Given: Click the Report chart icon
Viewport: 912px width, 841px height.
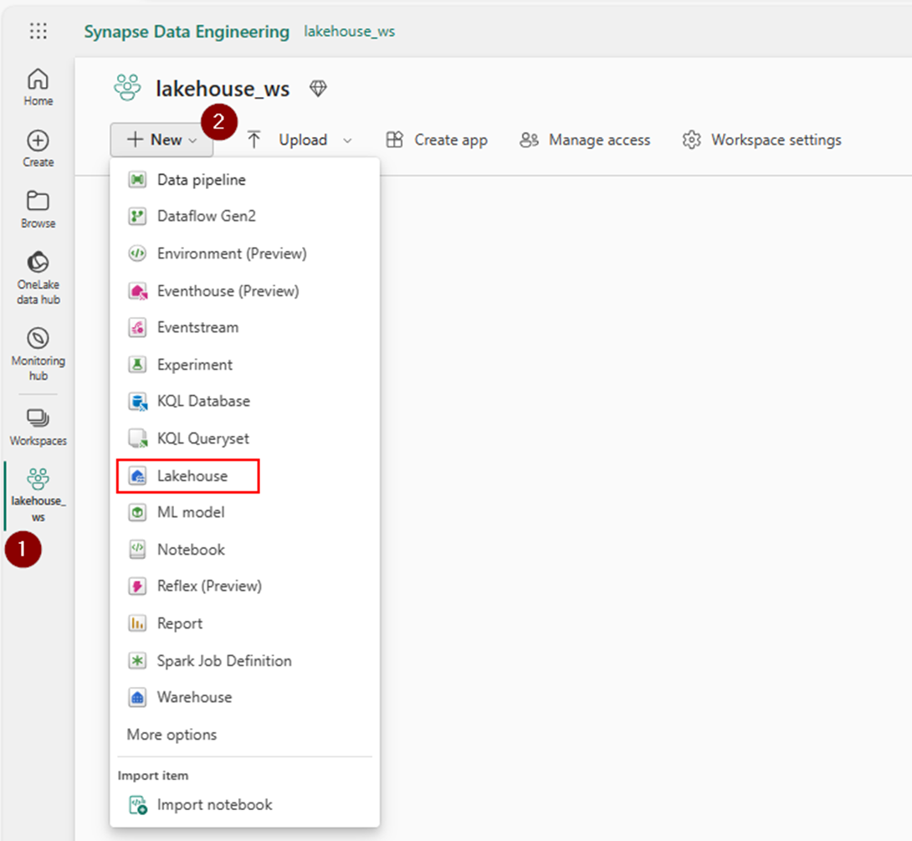Looking at the screenshot, I should [x=137, y=623].
